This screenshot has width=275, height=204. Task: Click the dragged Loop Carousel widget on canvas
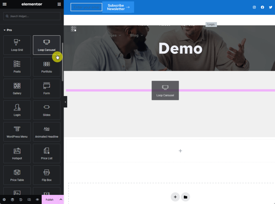[x=165, y=90]
